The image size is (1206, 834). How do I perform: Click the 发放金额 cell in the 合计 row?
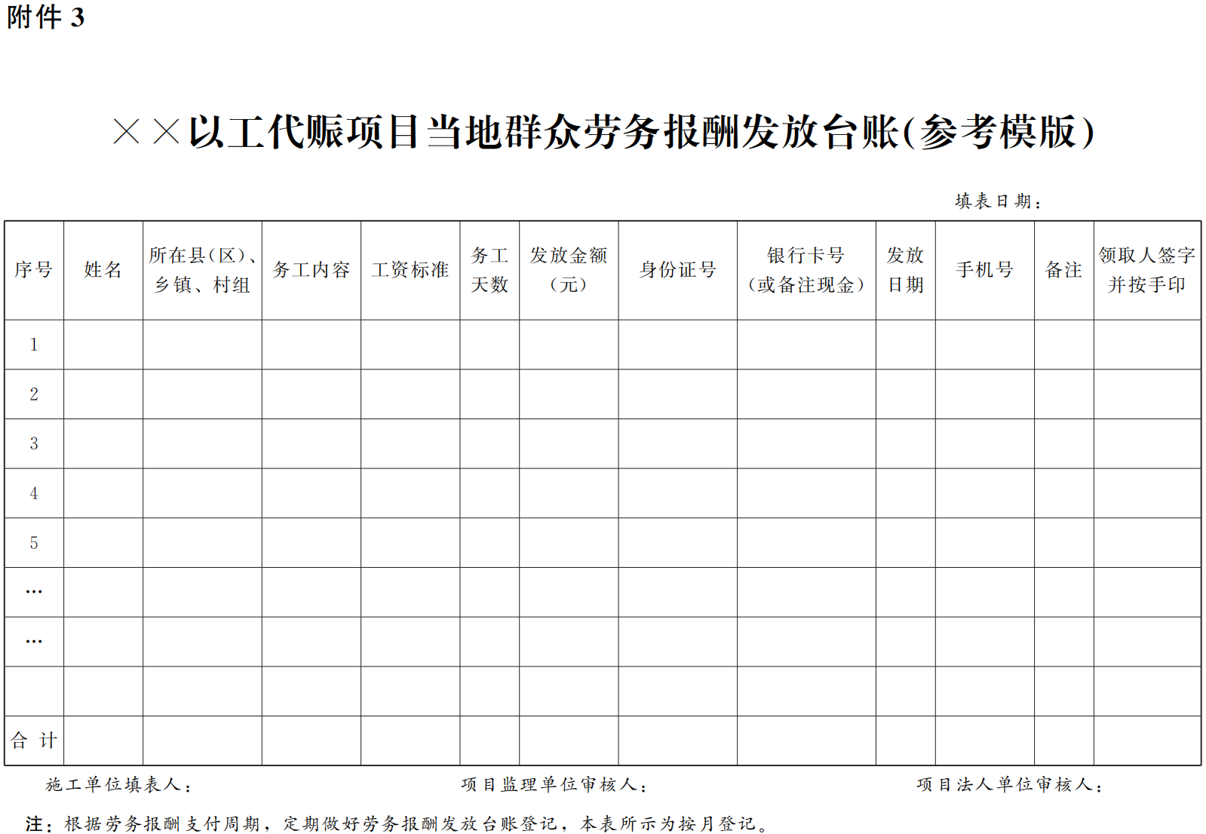click(568, 740)
